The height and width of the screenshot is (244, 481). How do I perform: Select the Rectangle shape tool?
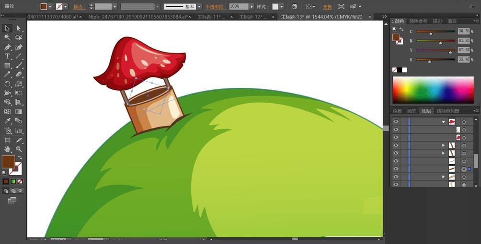click(x=7, y=65)
